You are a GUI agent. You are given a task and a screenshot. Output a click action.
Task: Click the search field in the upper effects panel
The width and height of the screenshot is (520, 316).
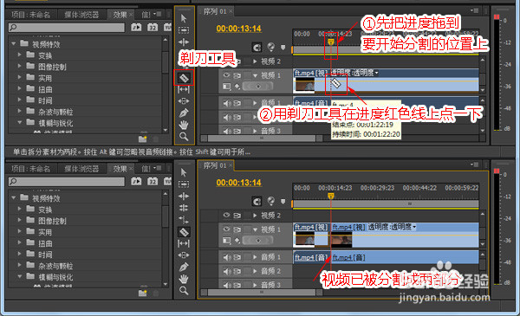tap(67, 28)
